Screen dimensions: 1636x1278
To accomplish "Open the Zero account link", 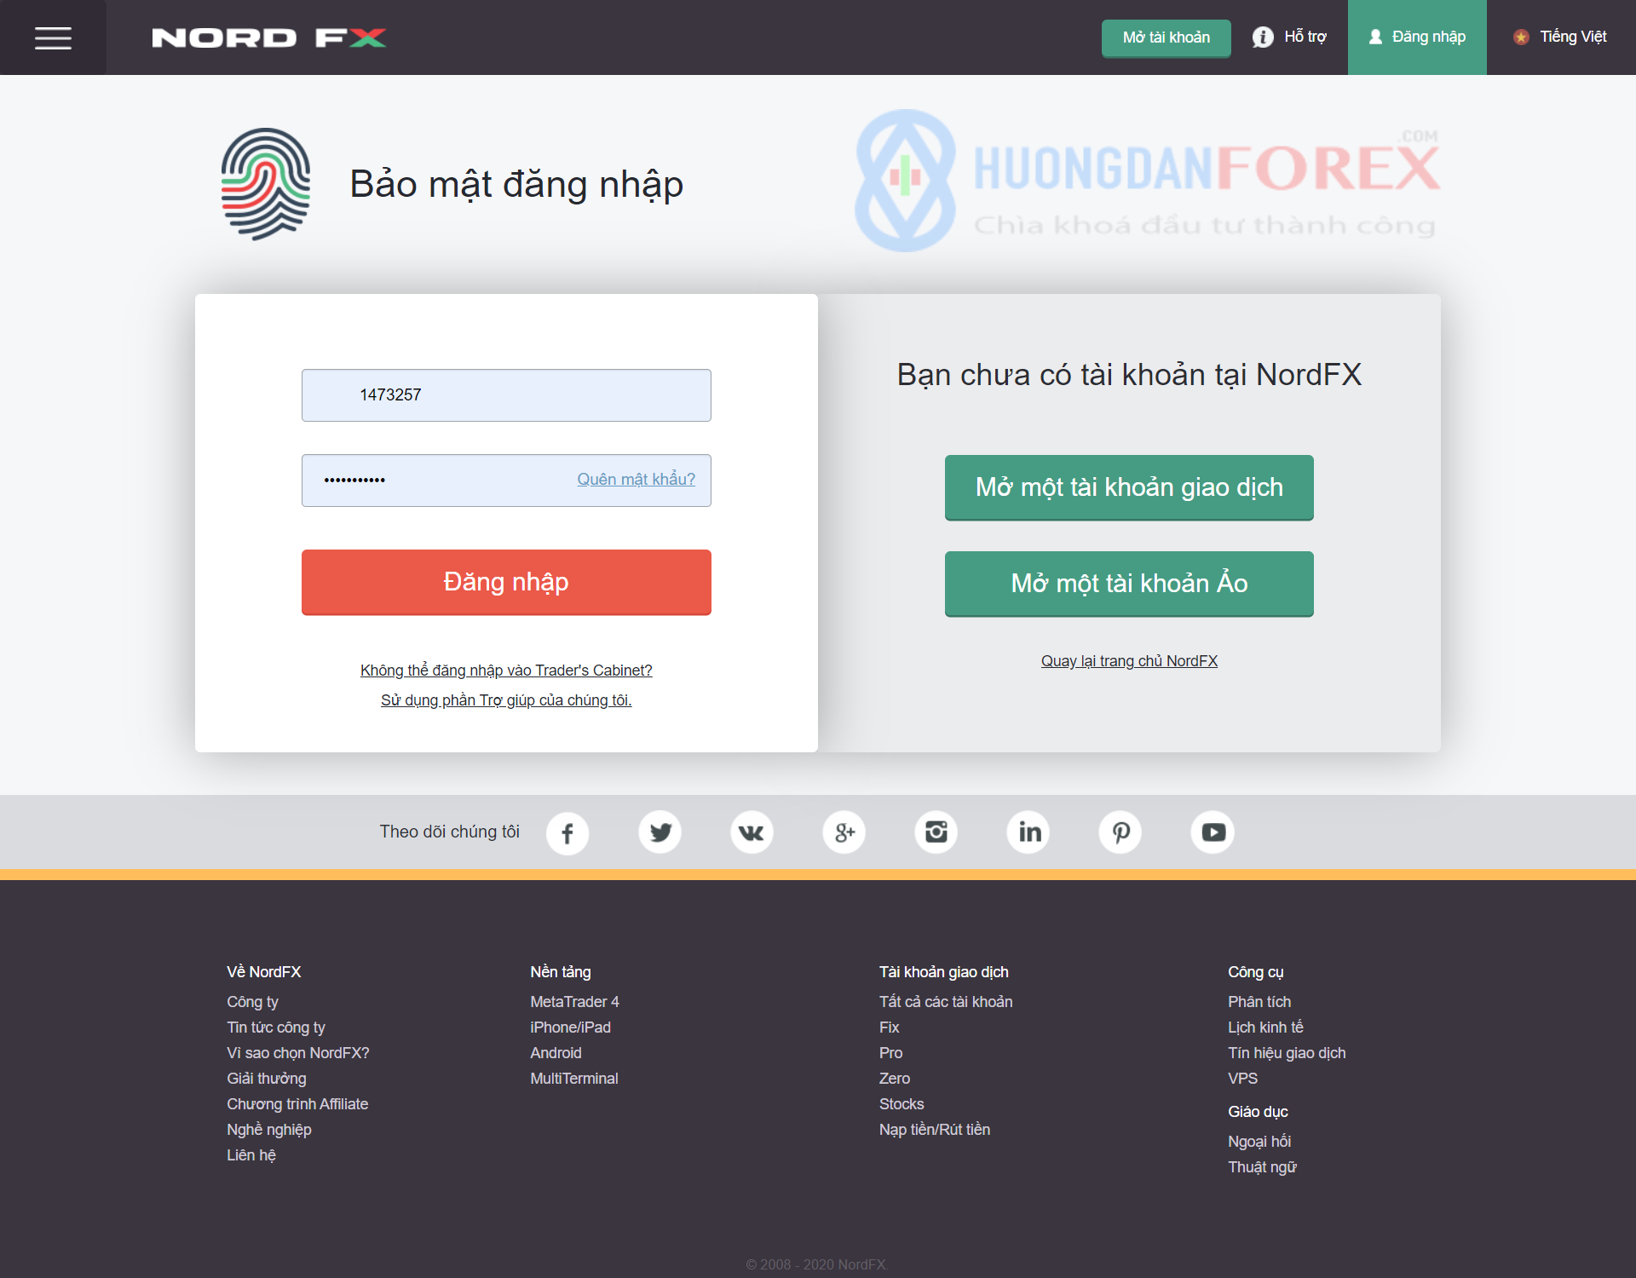I will (x=895, y=1079).
